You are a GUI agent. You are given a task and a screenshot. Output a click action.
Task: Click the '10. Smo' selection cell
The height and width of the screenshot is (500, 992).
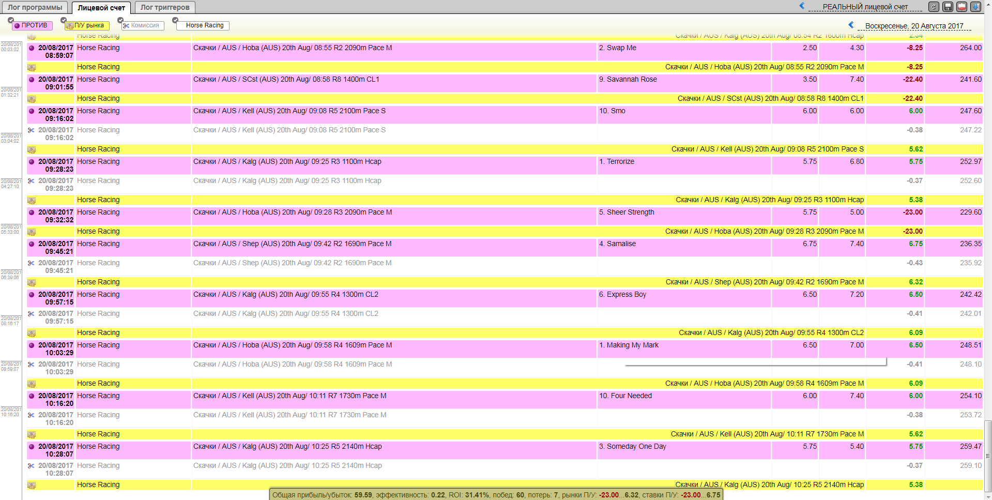[684, 115]
